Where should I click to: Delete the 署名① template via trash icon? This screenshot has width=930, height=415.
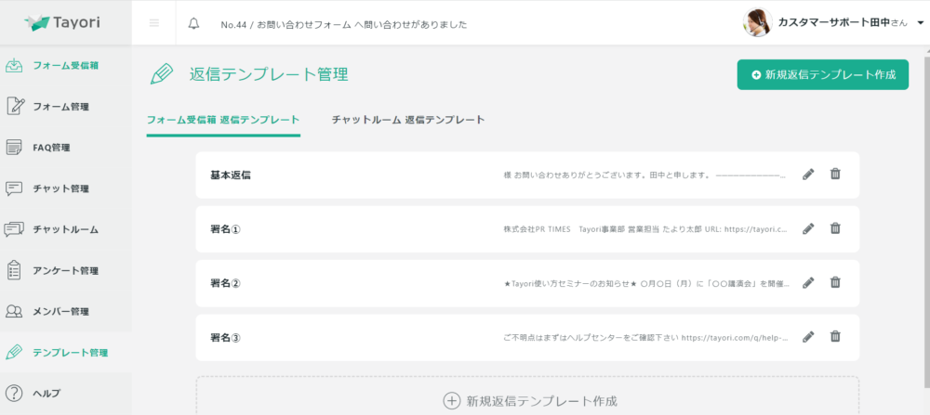[835, 228]
